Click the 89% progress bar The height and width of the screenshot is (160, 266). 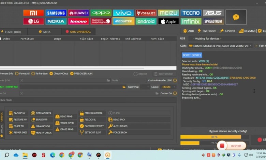(x=210, y=137)
